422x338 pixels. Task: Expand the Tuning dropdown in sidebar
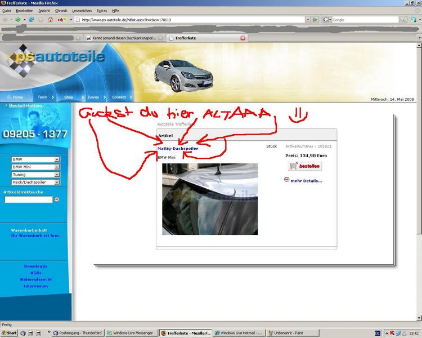click(x=57, y=175)
